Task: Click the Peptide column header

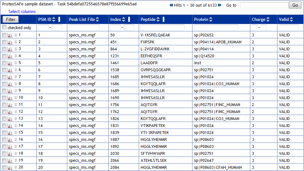Action: tap(148, 19)
